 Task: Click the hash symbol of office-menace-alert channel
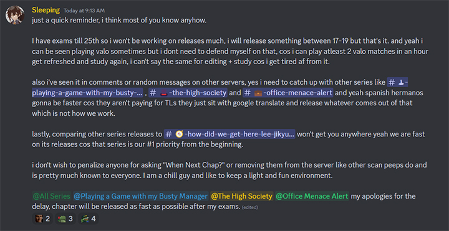(247, 93)
